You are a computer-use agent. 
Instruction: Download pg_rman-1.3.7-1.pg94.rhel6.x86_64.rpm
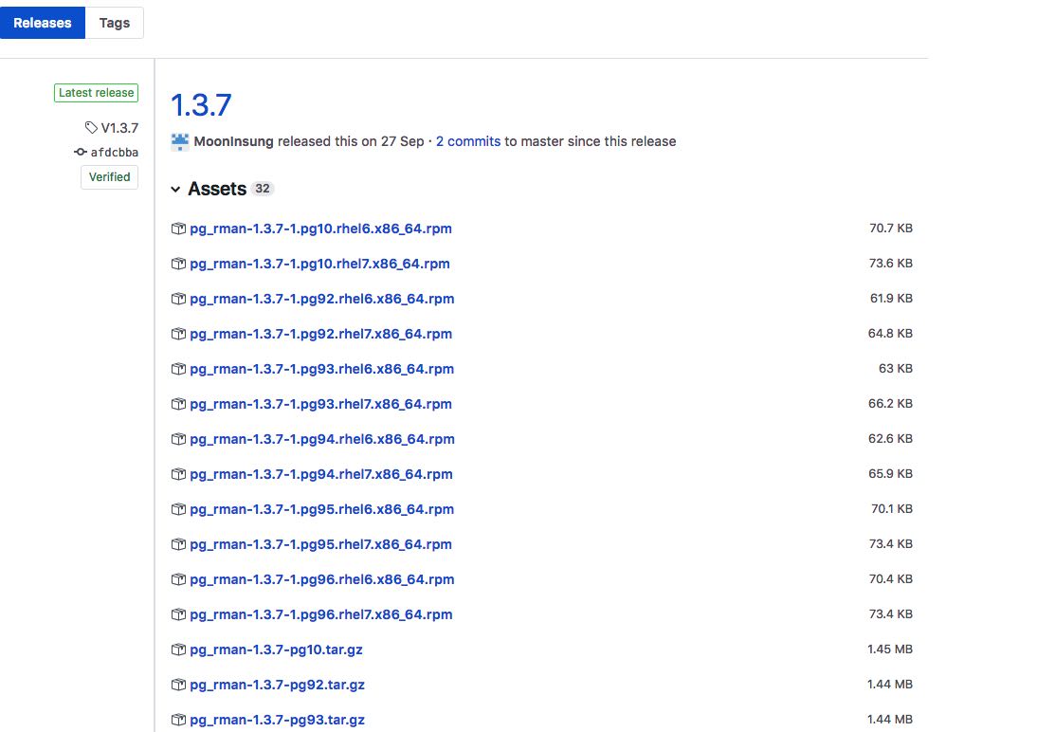pos(322,439)
